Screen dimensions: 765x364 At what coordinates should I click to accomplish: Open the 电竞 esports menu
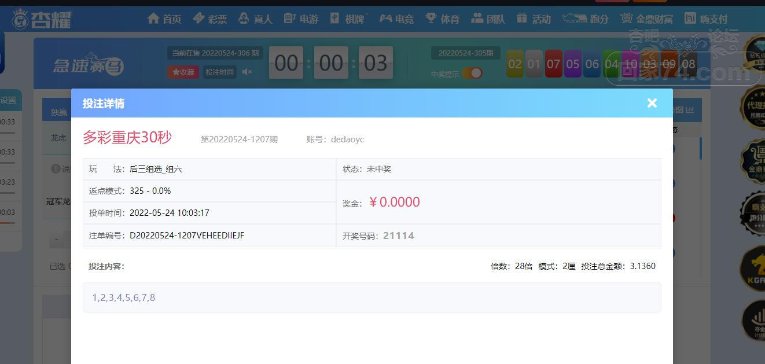(x=396, y=19)
